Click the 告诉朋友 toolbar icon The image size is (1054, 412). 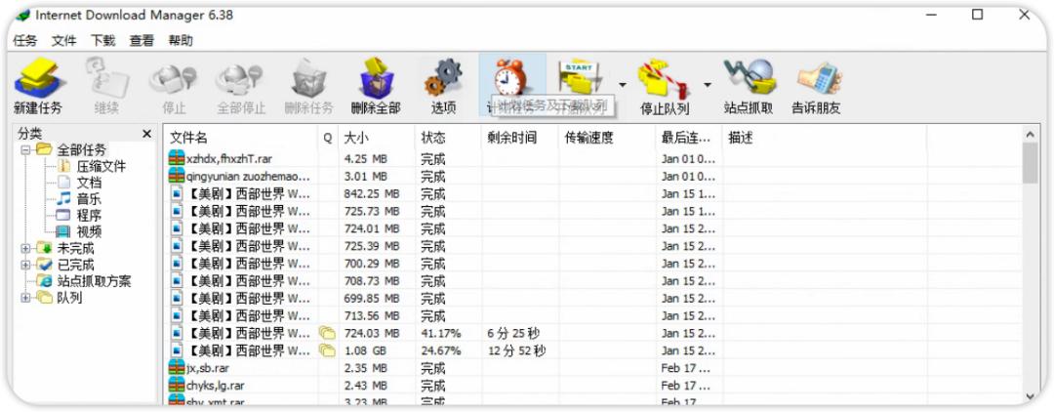click(x=818, y=78)
